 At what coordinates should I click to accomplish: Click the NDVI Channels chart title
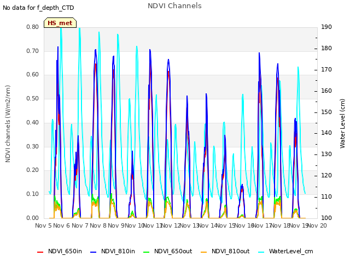[174, 6]
